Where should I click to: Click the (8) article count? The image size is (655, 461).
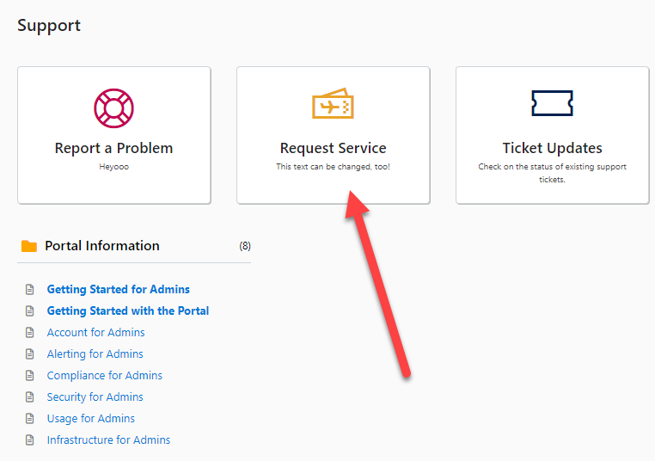[x=245, y=246]
